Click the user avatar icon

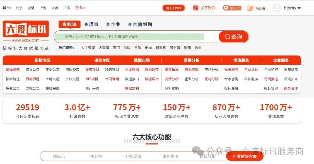pos(277,8)
